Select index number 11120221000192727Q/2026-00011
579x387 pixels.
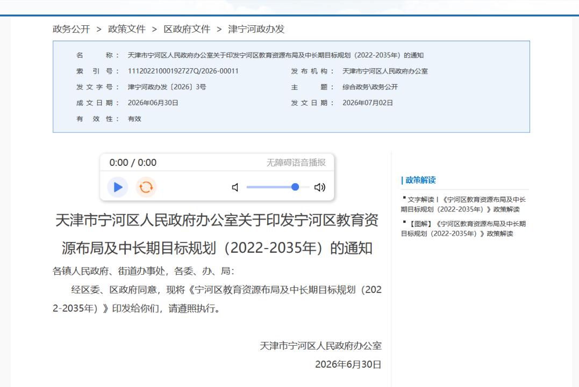183,71
